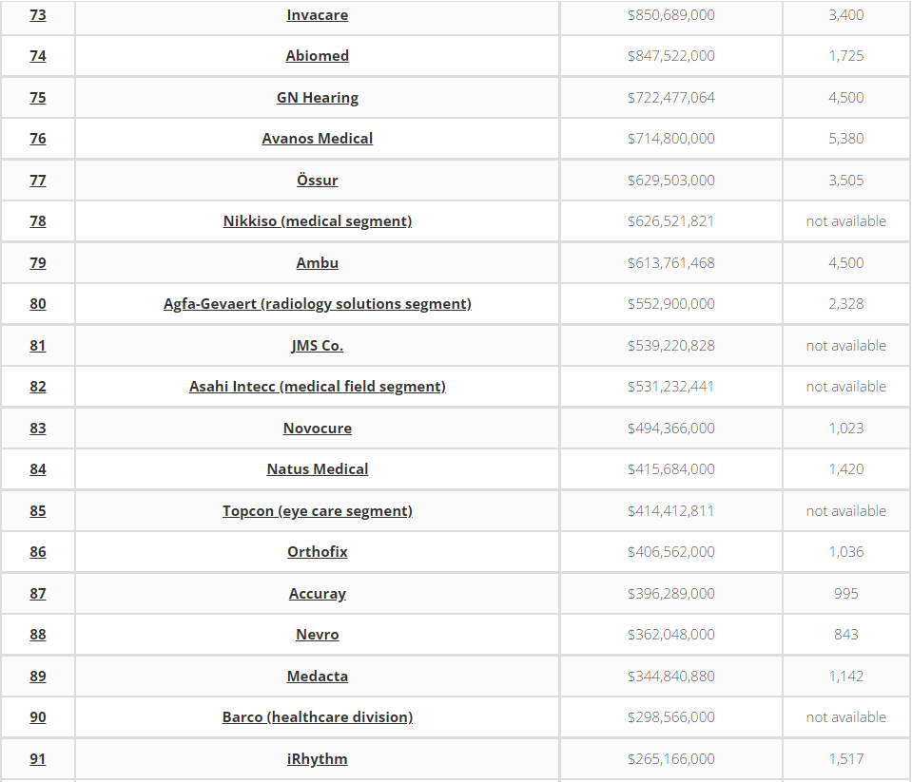Open the Abiomed company link

pyautogui.click(x=317, y=56)
